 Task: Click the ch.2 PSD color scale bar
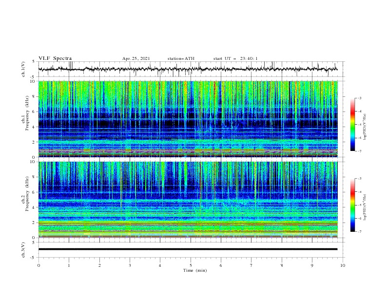[352, 205]
